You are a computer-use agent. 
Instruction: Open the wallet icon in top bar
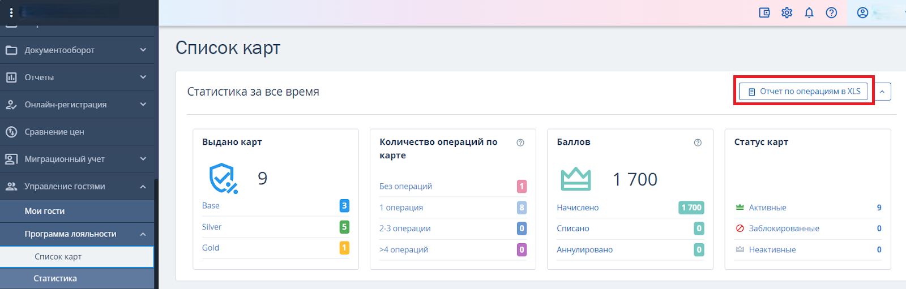(764, 12)
